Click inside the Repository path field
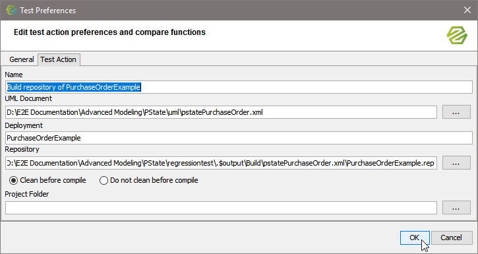 pyautogui.click(x=221, y=163)
